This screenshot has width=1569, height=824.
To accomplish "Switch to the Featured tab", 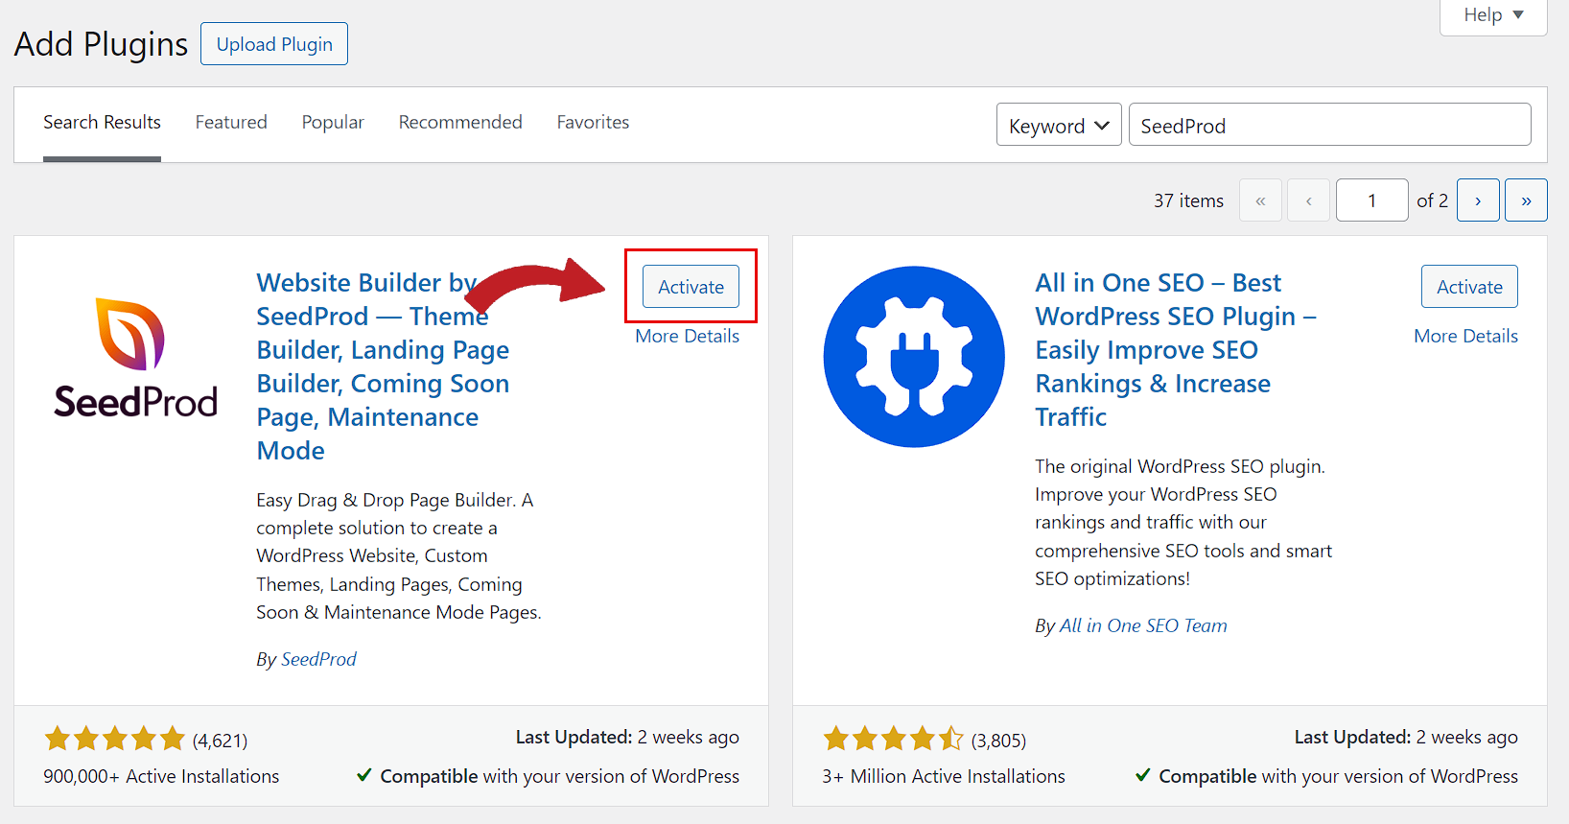I will click(x=231, y=122).
